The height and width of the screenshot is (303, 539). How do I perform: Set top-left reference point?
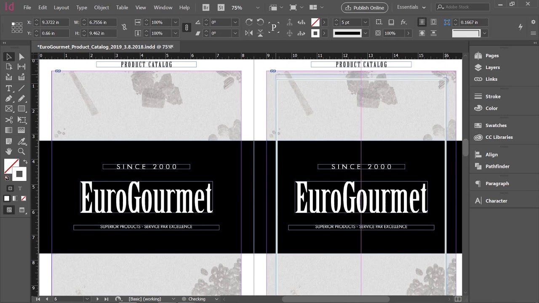(x=13, y=24)
